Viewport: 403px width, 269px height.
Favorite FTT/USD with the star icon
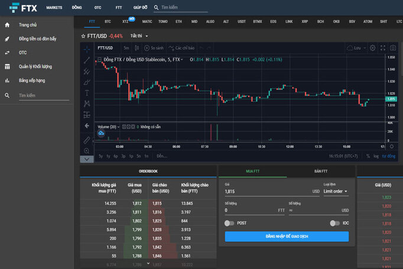(83, 36)
